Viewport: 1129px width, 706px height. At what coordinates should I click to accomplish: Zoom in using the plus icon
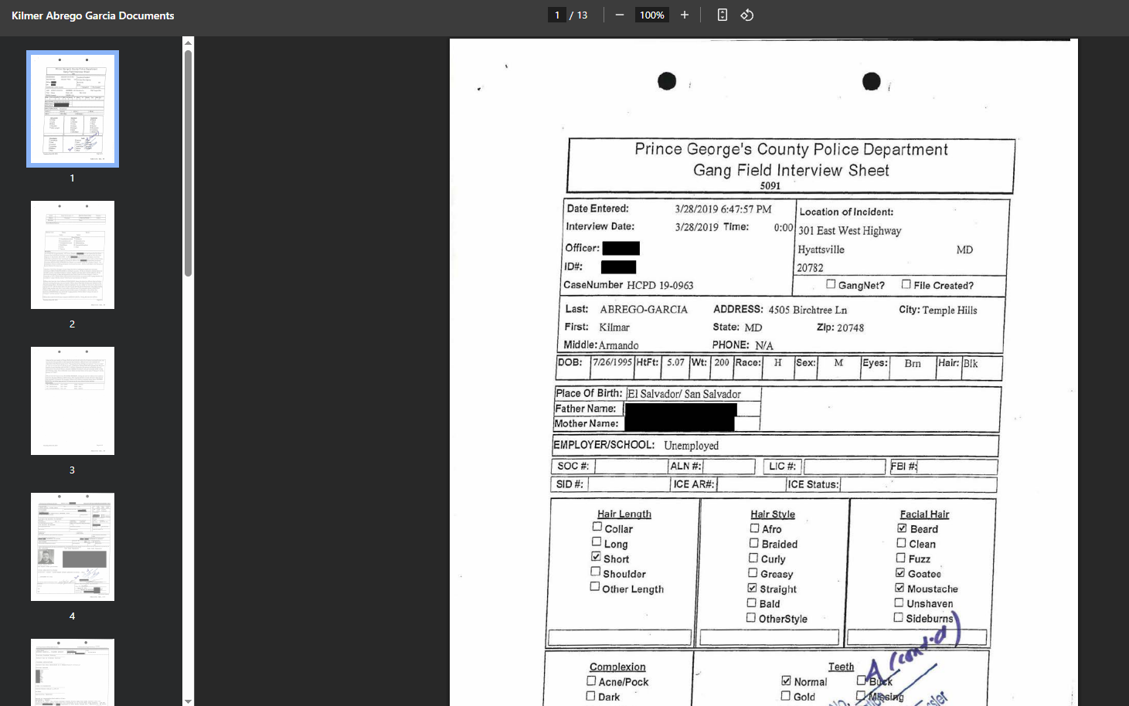pyautogui.click(x=685, y=15)
